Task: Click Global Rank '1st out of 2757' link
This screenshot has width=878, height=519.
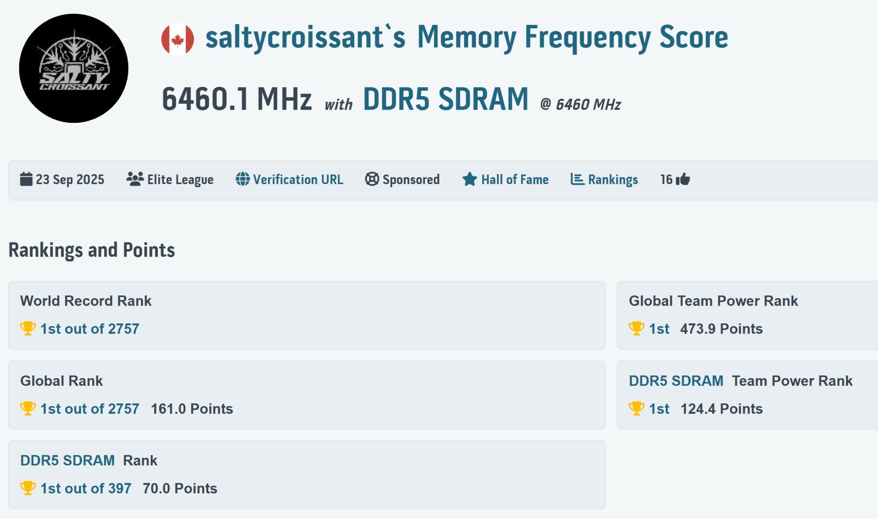Action: (90, 409)
